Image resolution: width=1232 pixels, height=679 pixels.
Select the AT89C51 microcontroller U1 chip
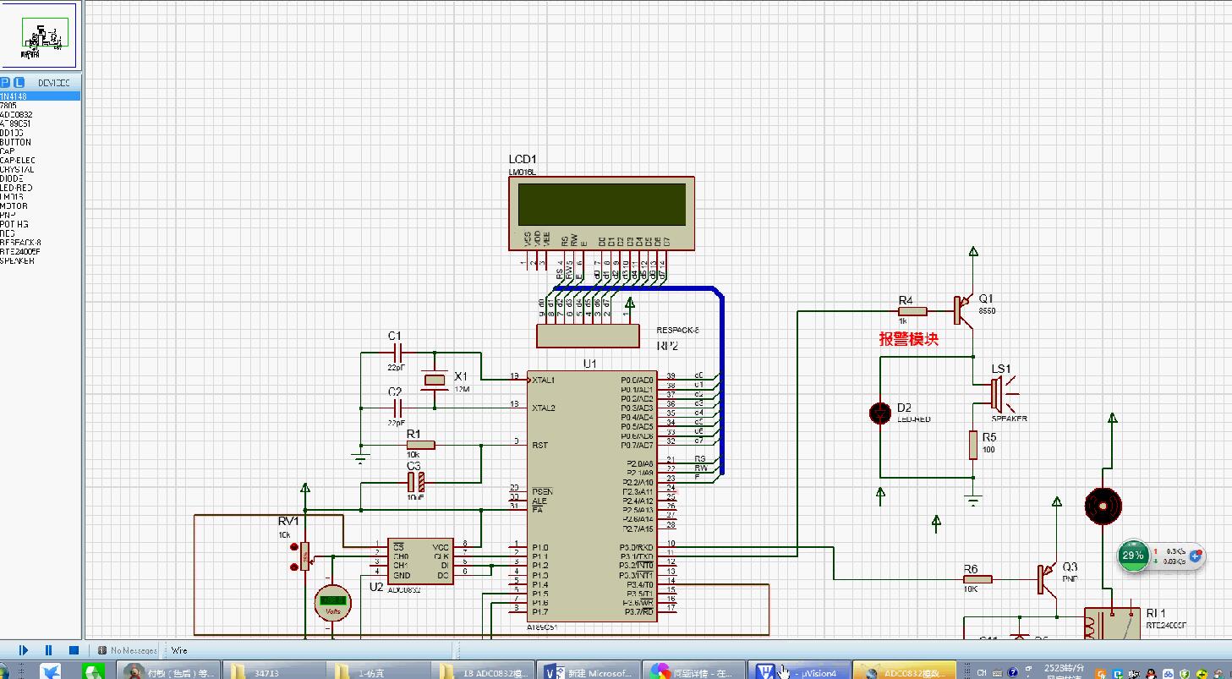click(590, 498)
